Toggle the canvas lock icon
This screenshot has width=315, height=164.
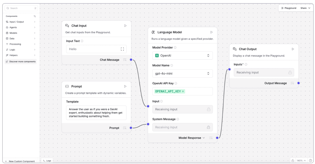point(293,160)
